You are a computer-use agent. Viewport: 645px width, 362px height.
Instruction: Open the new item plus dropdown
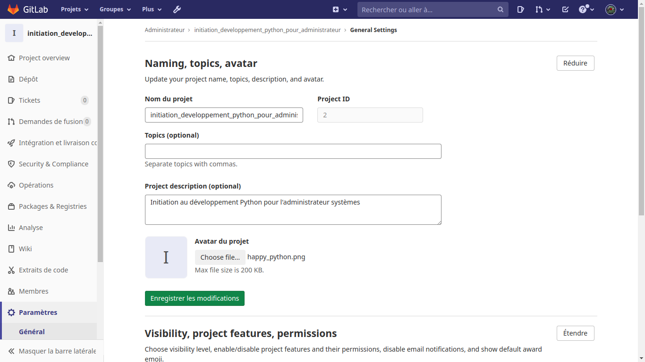(339, 9)
